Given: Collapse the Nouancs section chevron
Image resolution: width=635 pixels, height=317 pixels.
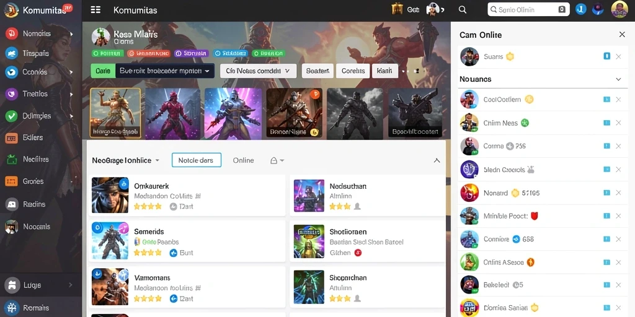Looking at the screenshot, I should (x=618, y=79).
